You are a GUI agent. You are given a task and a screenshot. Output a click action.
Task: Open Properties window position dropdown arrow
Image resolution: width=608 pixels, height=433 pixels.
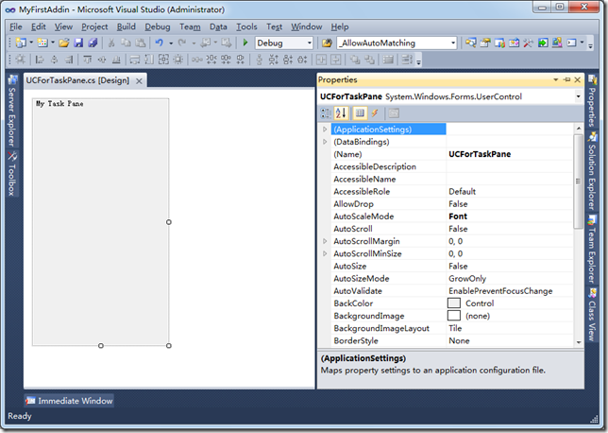pyautogui.click(x=556, y=79)
